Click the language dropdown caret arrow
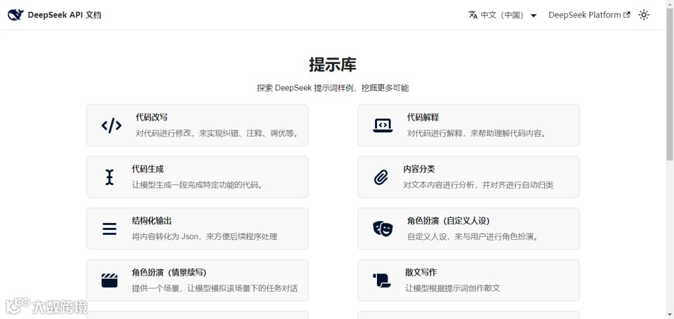Viewport: 674px width, 319px height. point(534,16)
